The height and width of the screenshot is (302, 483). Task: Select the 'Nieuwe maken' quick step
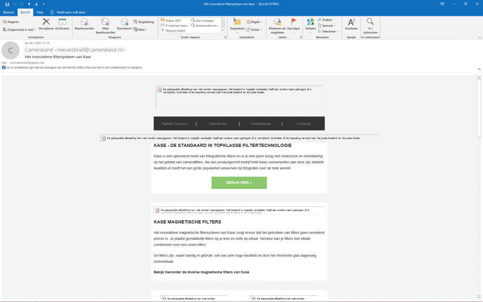pos(173,30)
